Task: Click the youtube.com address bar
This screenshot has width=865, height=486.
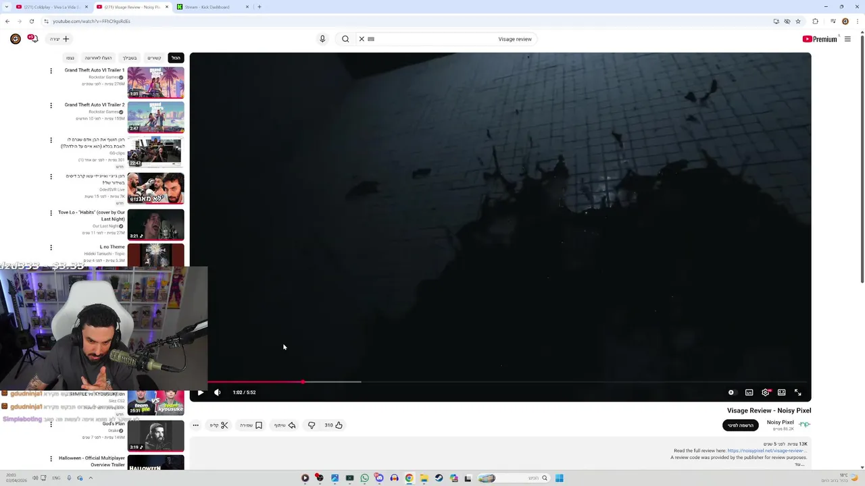Action: click(x=405, y=21)
